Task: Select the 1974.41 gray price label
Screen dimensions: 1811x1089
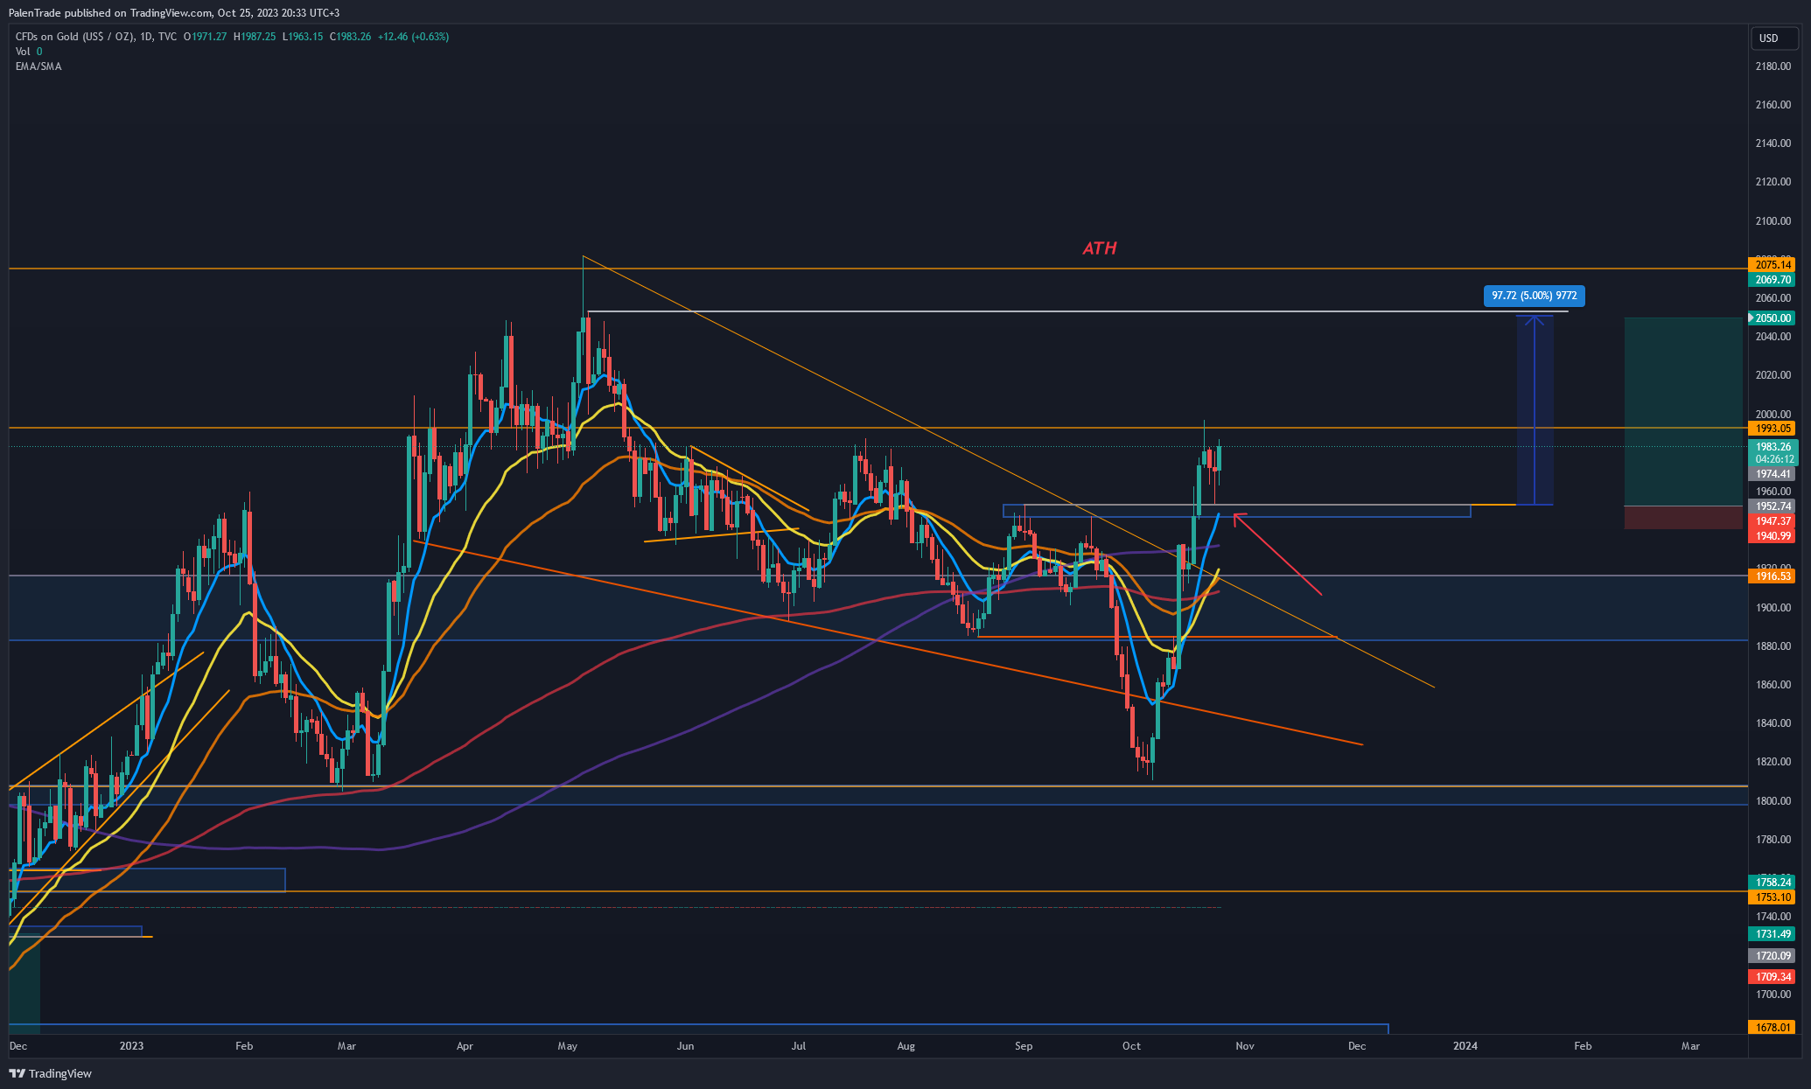Action: click(x=1773, y=474)
